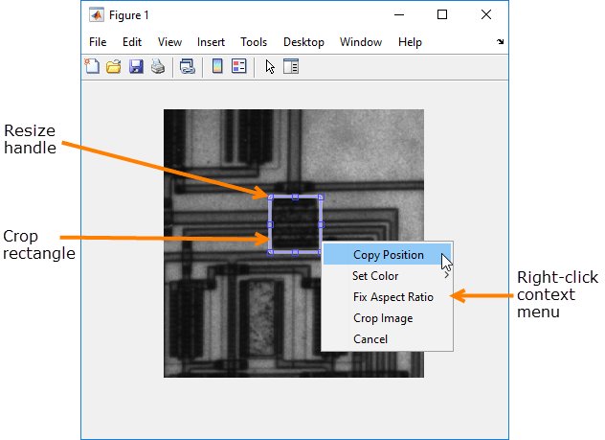The height and width of the screenshot is (440, 605).
Task: Open the Desktop menu
Action: point(303,42)
